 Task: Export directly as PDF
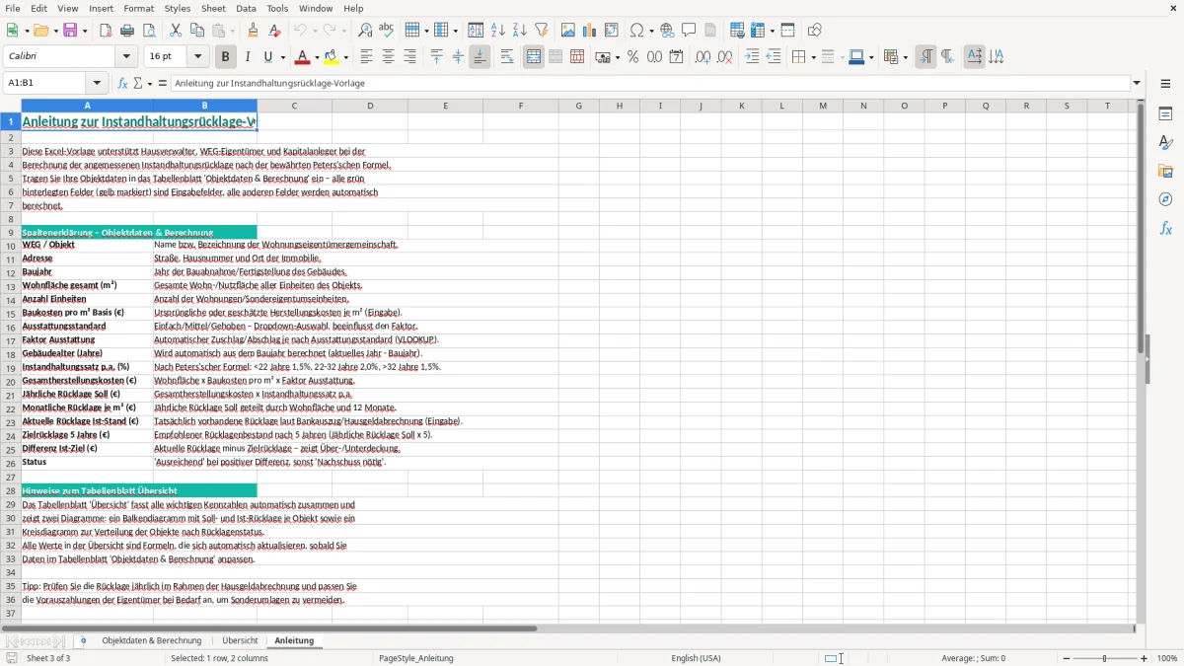106,31
